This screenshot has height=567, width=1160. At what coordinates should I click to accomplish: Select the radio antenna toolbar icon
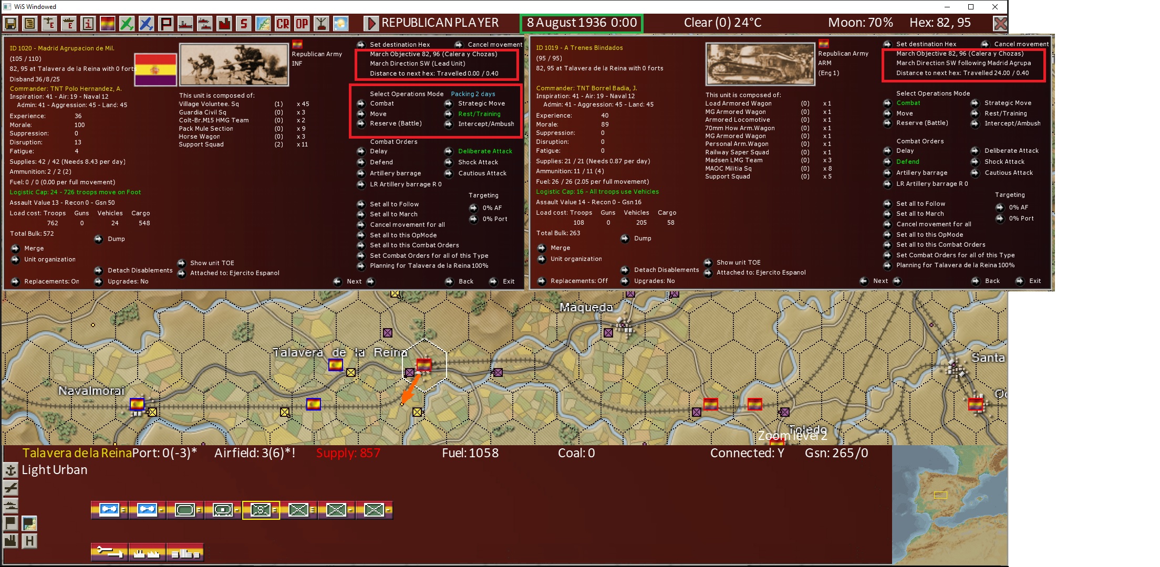(322, 23)
